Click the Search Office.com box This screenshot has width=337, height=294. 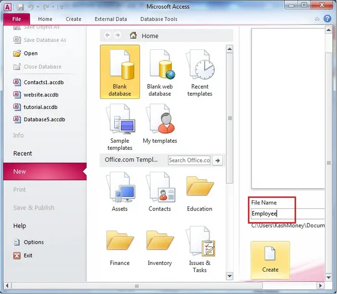coord(189,160)
